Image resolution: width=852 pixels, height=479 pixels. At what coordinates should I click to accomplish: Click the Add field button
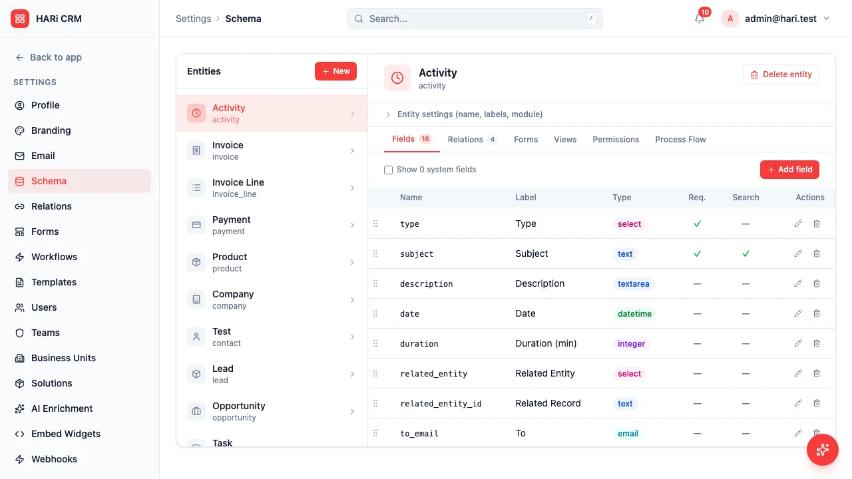coord(789,170)
